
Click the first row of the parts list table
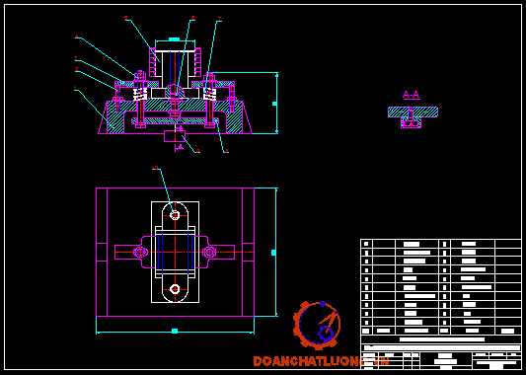441,244
